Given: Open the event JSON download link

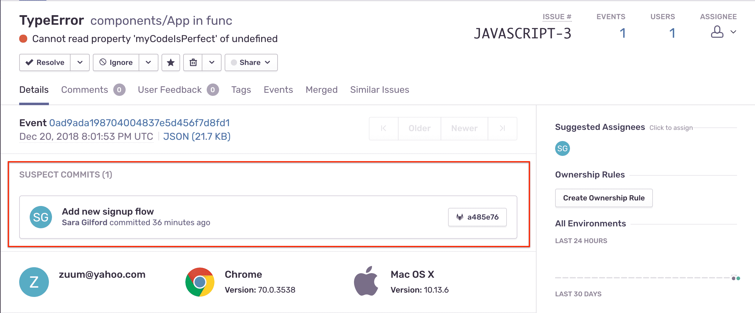Looking at the screenshot, I should pyautogui.click(x=197, y=136).
